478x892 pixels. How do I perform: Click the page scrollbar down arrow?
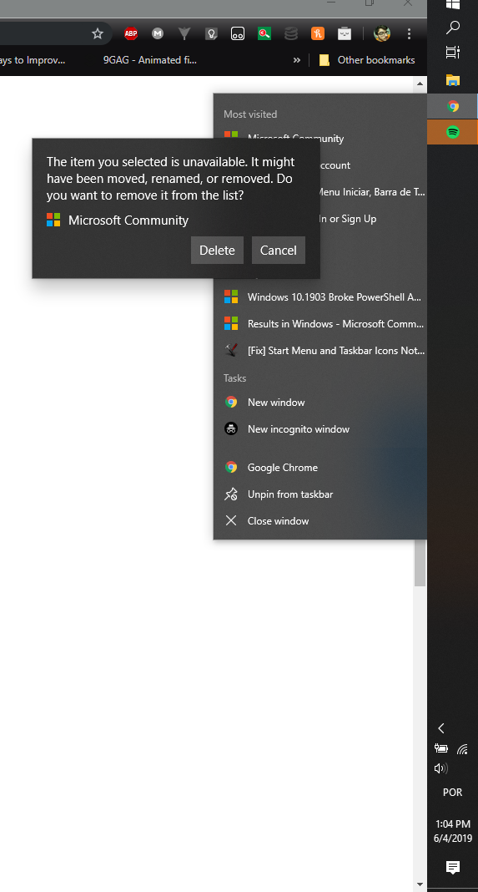click(x=420, y=884)
